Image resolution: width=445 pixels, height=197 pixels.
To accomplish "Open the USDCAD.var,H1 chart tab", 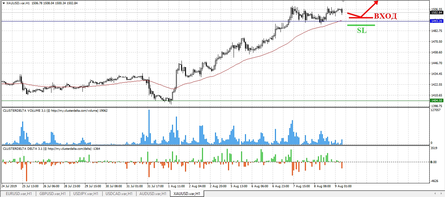I will 120,194.
